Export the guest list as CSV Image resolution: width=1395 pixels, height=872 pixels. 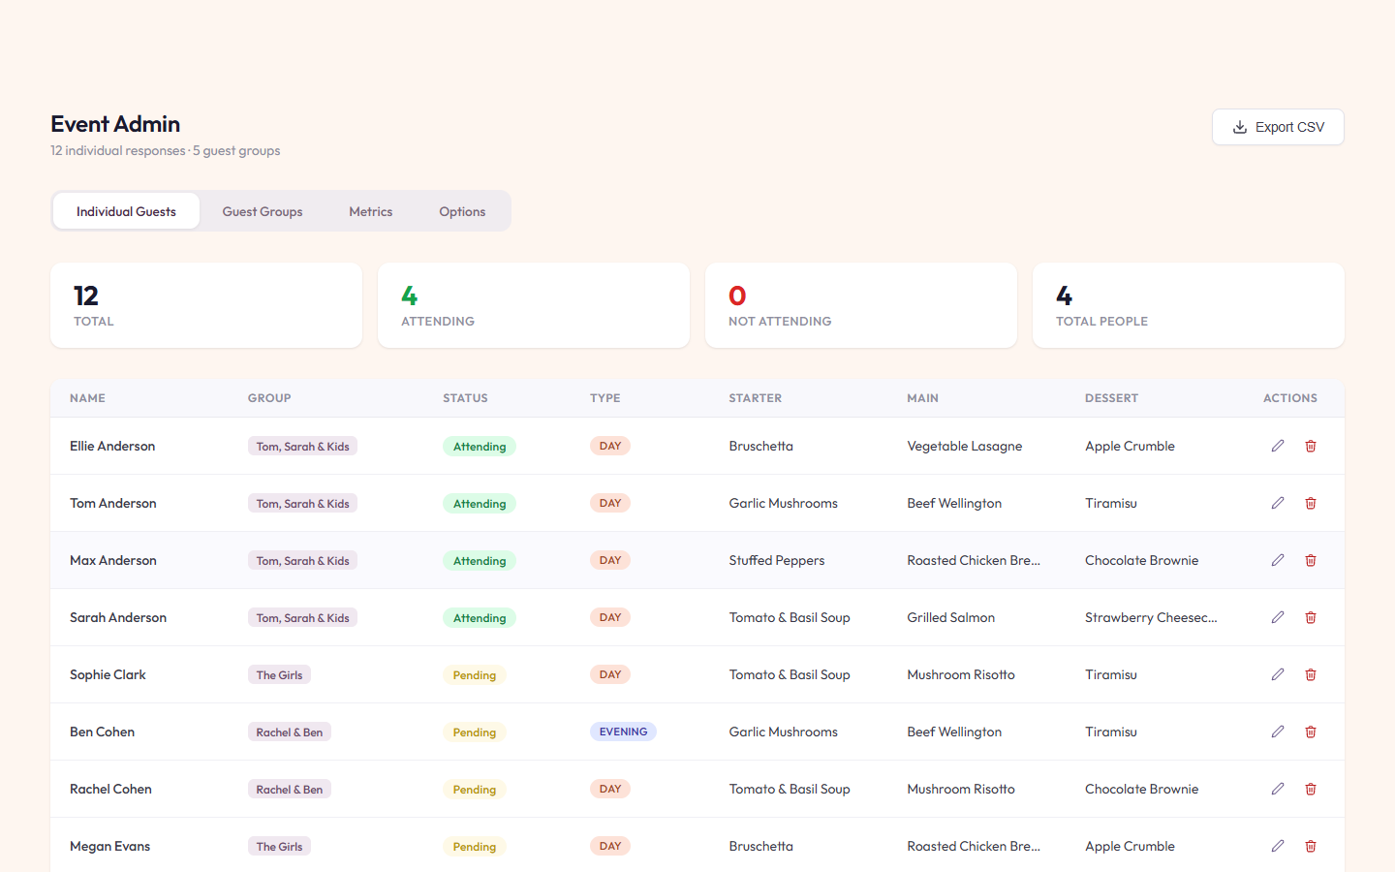tap(1278, 127)
